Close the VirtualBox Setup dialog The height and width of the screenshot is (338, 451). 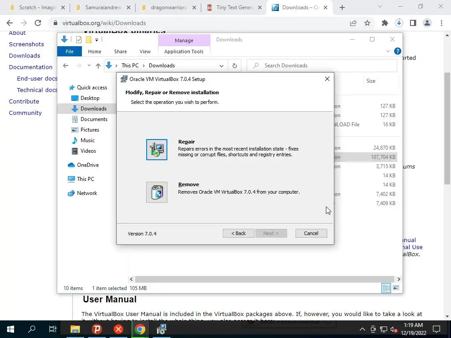point(327,79)
